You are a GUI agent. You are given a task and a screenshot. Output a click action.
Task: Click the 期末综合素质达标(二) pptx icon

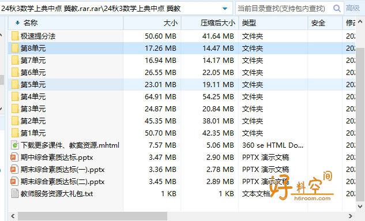click(x=14, y=182)
